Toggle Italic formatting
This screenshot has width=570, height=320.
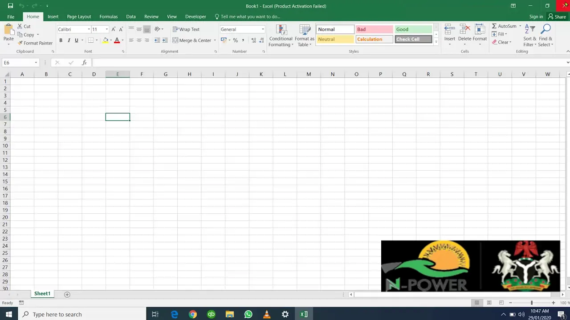tap(69, 40)
